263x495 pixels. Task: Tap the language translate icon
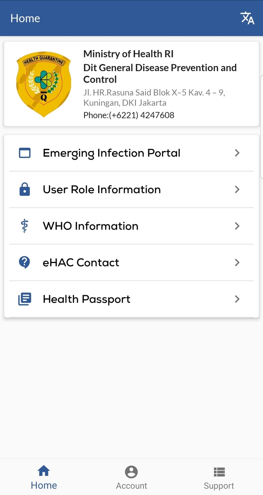(x=247, y=18)
